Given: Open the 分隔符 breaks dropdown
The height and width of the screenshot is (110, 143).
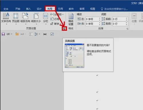Looking at the screenshot, I should point(57,15).
